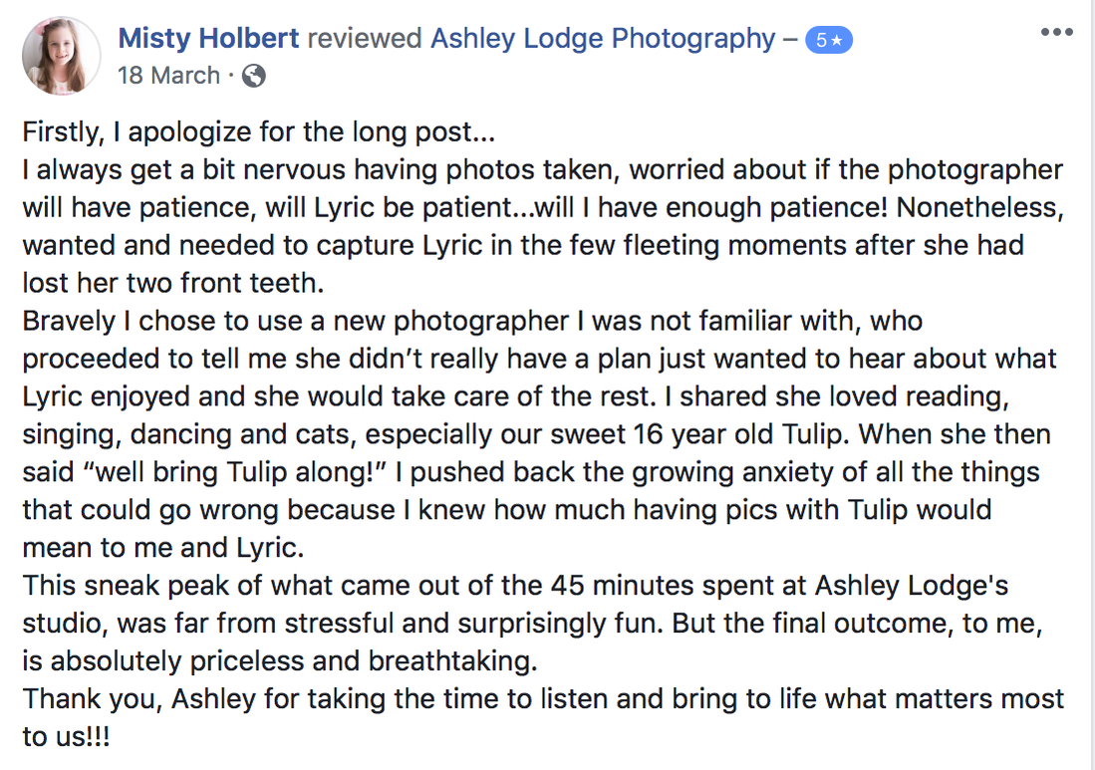Click the line "is absolutely priceless and breathtaking."
This screenshot has width=1095, height=770.
pyautogui.click(x=280, y=661)
